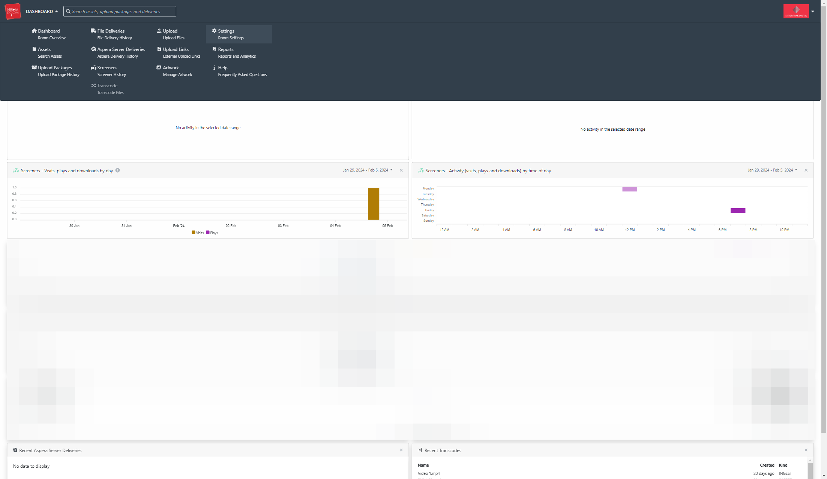Click the Search Assets link
This screenshot has height=479, width=827.
[50, 56]
